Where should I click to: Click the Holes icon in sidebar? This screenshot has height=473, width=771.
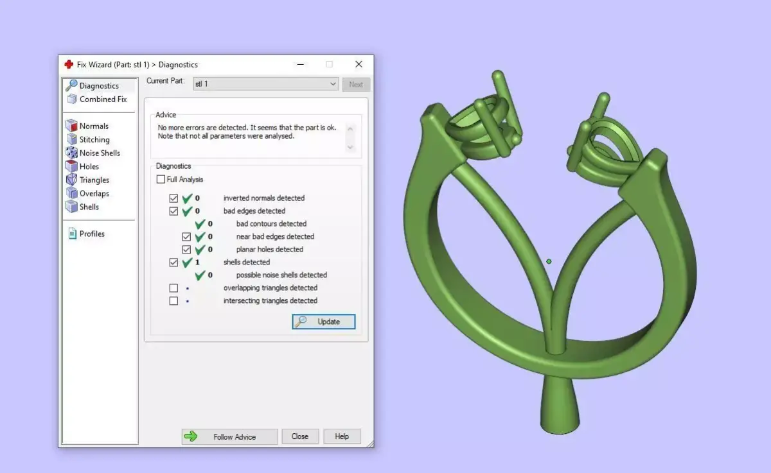[x=71, y=166]
